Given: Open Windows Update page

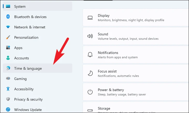Looking at the screenshot, I should pyautogui.click(x=38, y=110).
